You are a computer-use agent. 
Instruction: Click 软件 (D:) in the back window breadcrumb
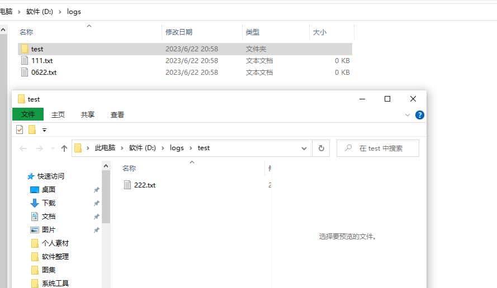pos(40,12)
